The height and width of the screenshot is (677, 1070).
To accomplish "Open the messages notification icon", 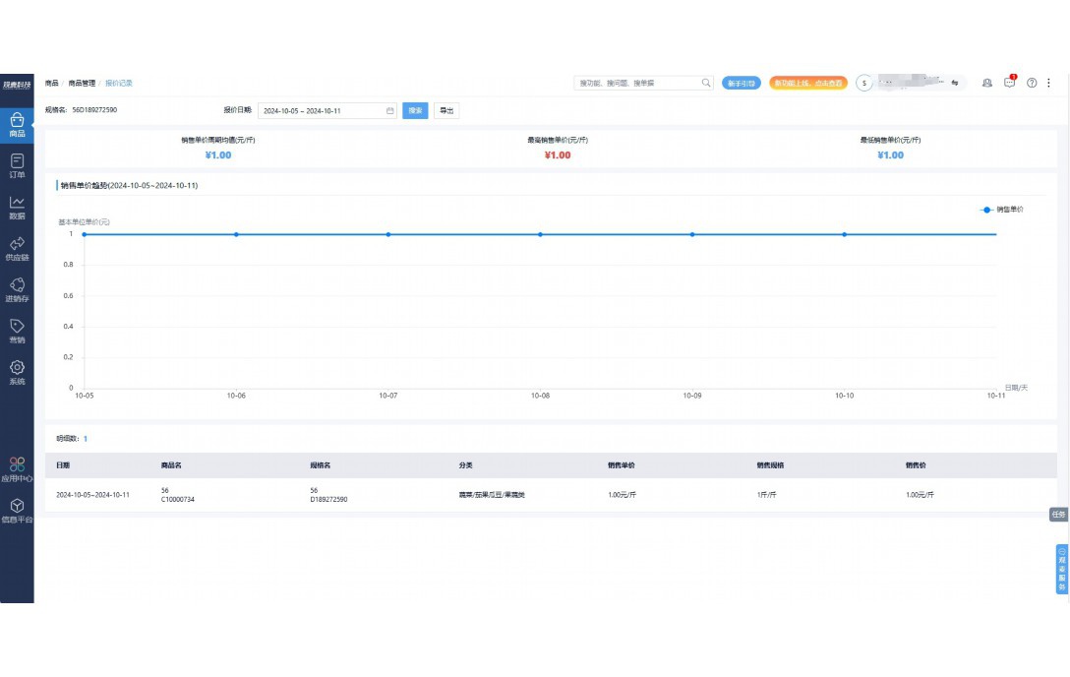I will (1009, 83).
